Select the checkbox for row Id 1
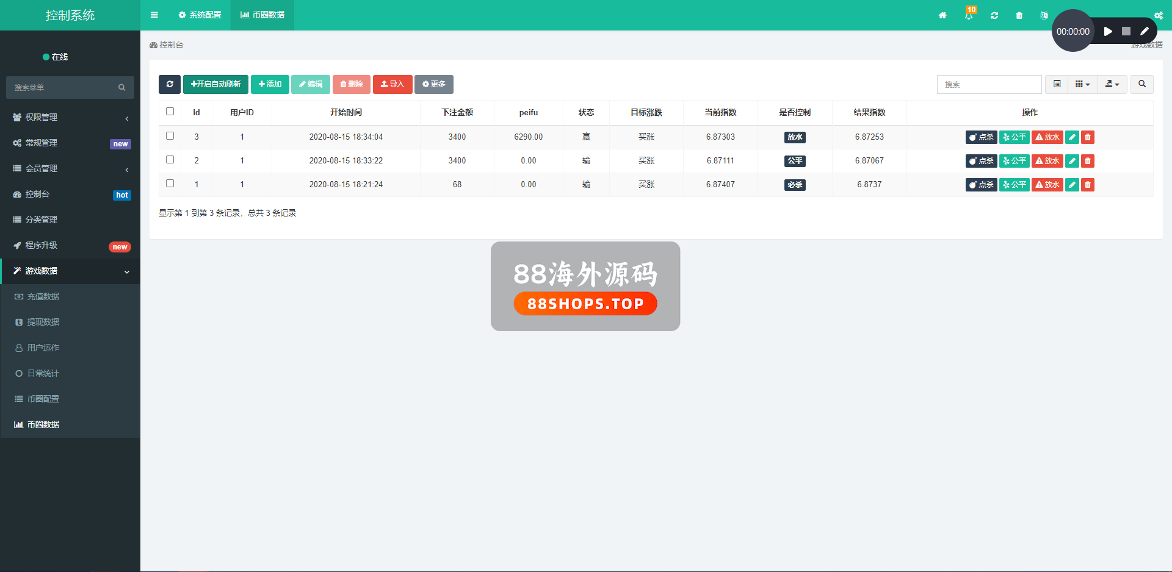 [170, 184]
